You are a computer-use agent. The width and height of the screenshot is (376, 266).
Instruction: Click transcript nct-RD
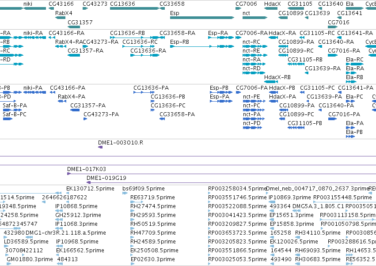[254, 72]
